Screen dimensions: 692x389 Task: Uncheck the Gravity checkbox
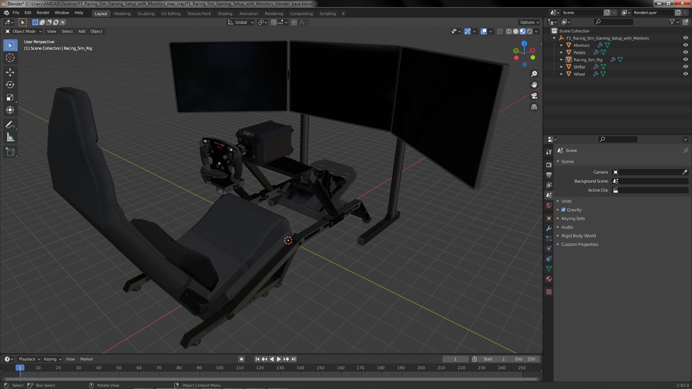coord(563,210)
